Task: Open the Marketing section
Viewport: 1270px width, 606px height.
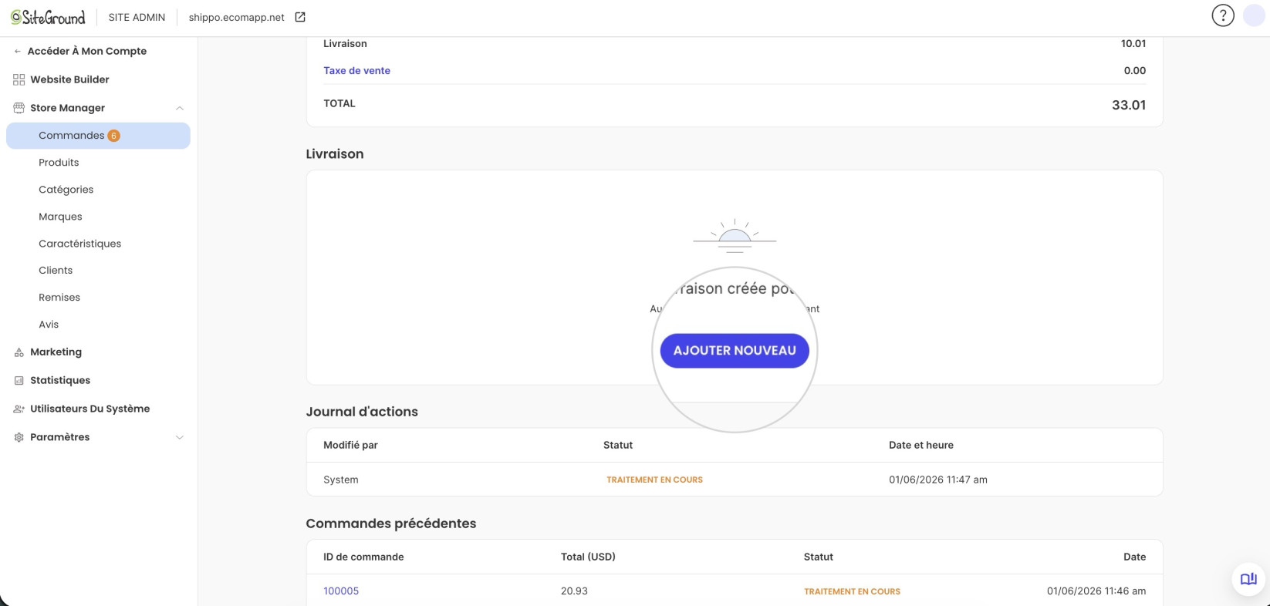Action: pyautogui.click(x=56, y=352)
